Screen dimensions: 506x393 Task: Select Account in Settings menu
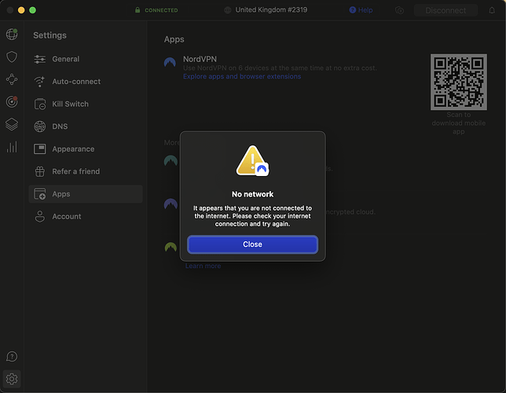(86, 216)
